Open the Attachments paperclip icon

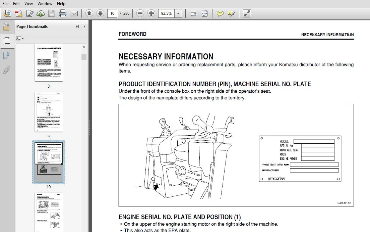tap(6, 70)
